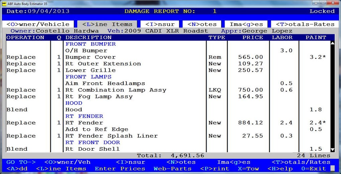Go to the Notes tab
The width and height of the screenshot is (341, 174).
[x=202, y=24]
